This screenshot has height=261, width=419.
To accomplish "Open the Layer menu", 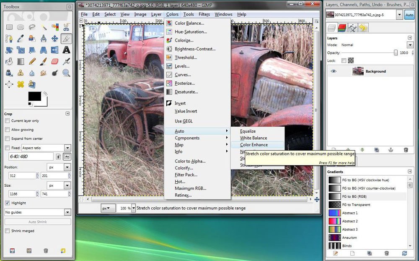I will (156, 14).
